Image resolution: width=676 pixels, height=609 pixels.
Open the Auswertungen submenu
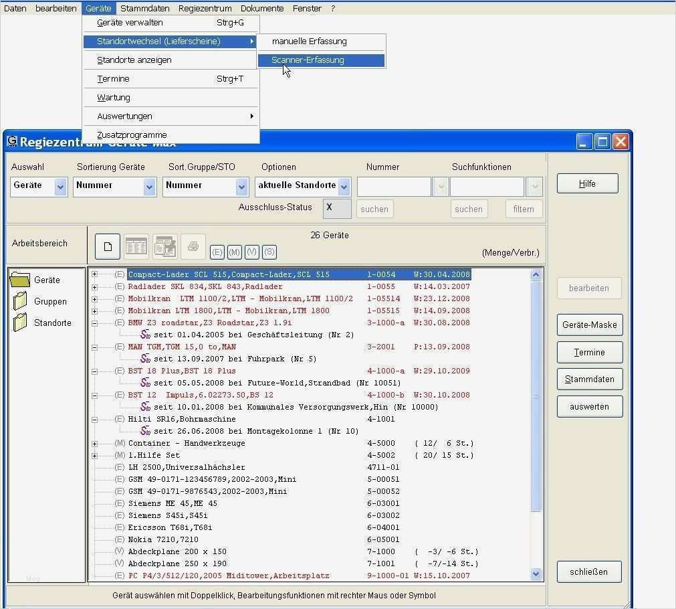pos(171,116)
